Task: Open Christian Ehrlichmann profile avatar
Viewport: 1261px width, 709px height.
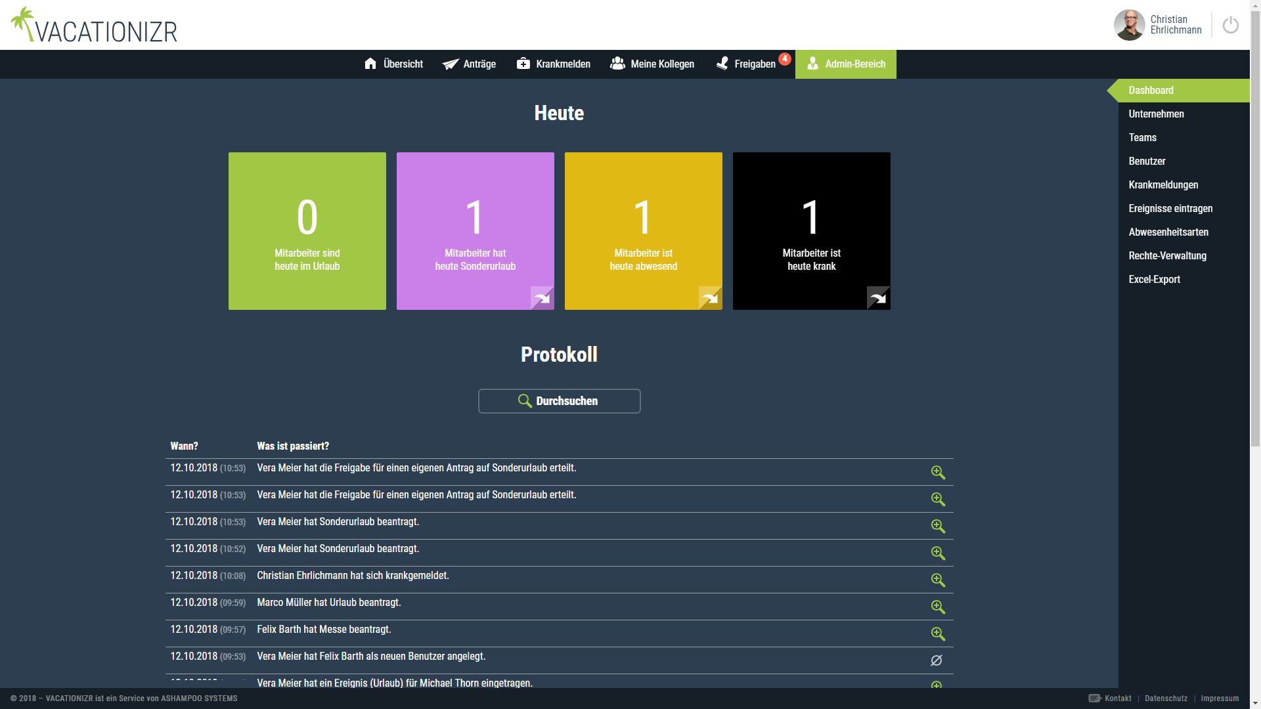Action: 1129,25
